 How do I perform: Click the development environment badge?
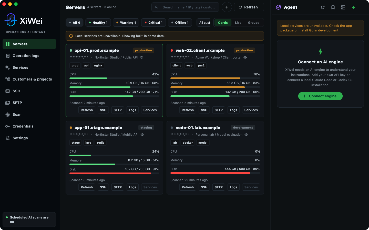coord(243,128)
